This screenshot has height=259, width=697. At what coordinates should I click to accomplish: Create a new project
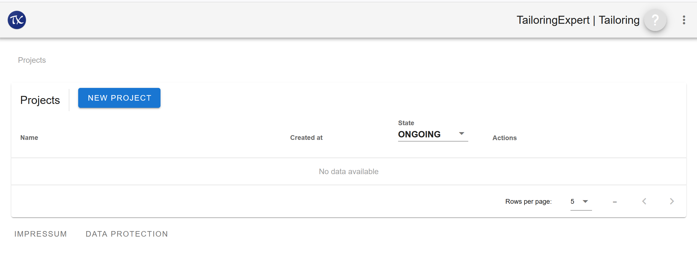(119, 98)
